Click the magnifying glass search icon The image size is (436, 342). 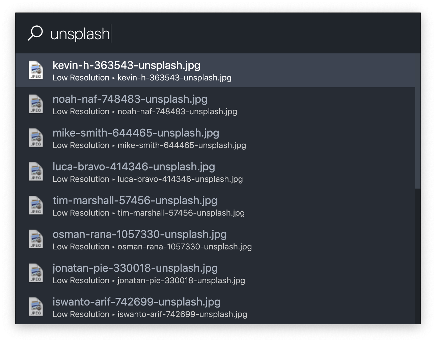tap(35, 33)
